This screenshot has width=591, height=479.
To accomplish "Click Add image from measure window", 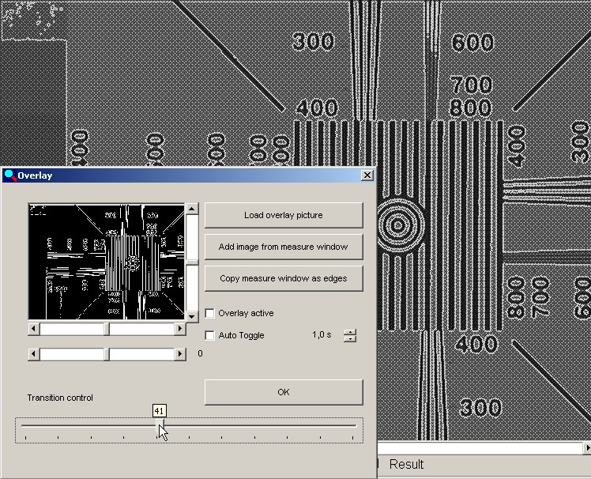I will coord(283,247).
